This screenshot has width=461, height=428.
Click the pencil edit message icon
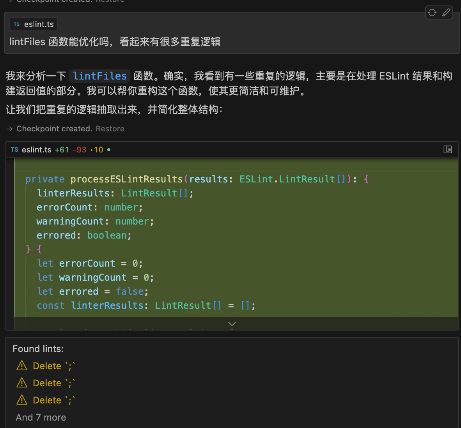click(x=446, y=12)
